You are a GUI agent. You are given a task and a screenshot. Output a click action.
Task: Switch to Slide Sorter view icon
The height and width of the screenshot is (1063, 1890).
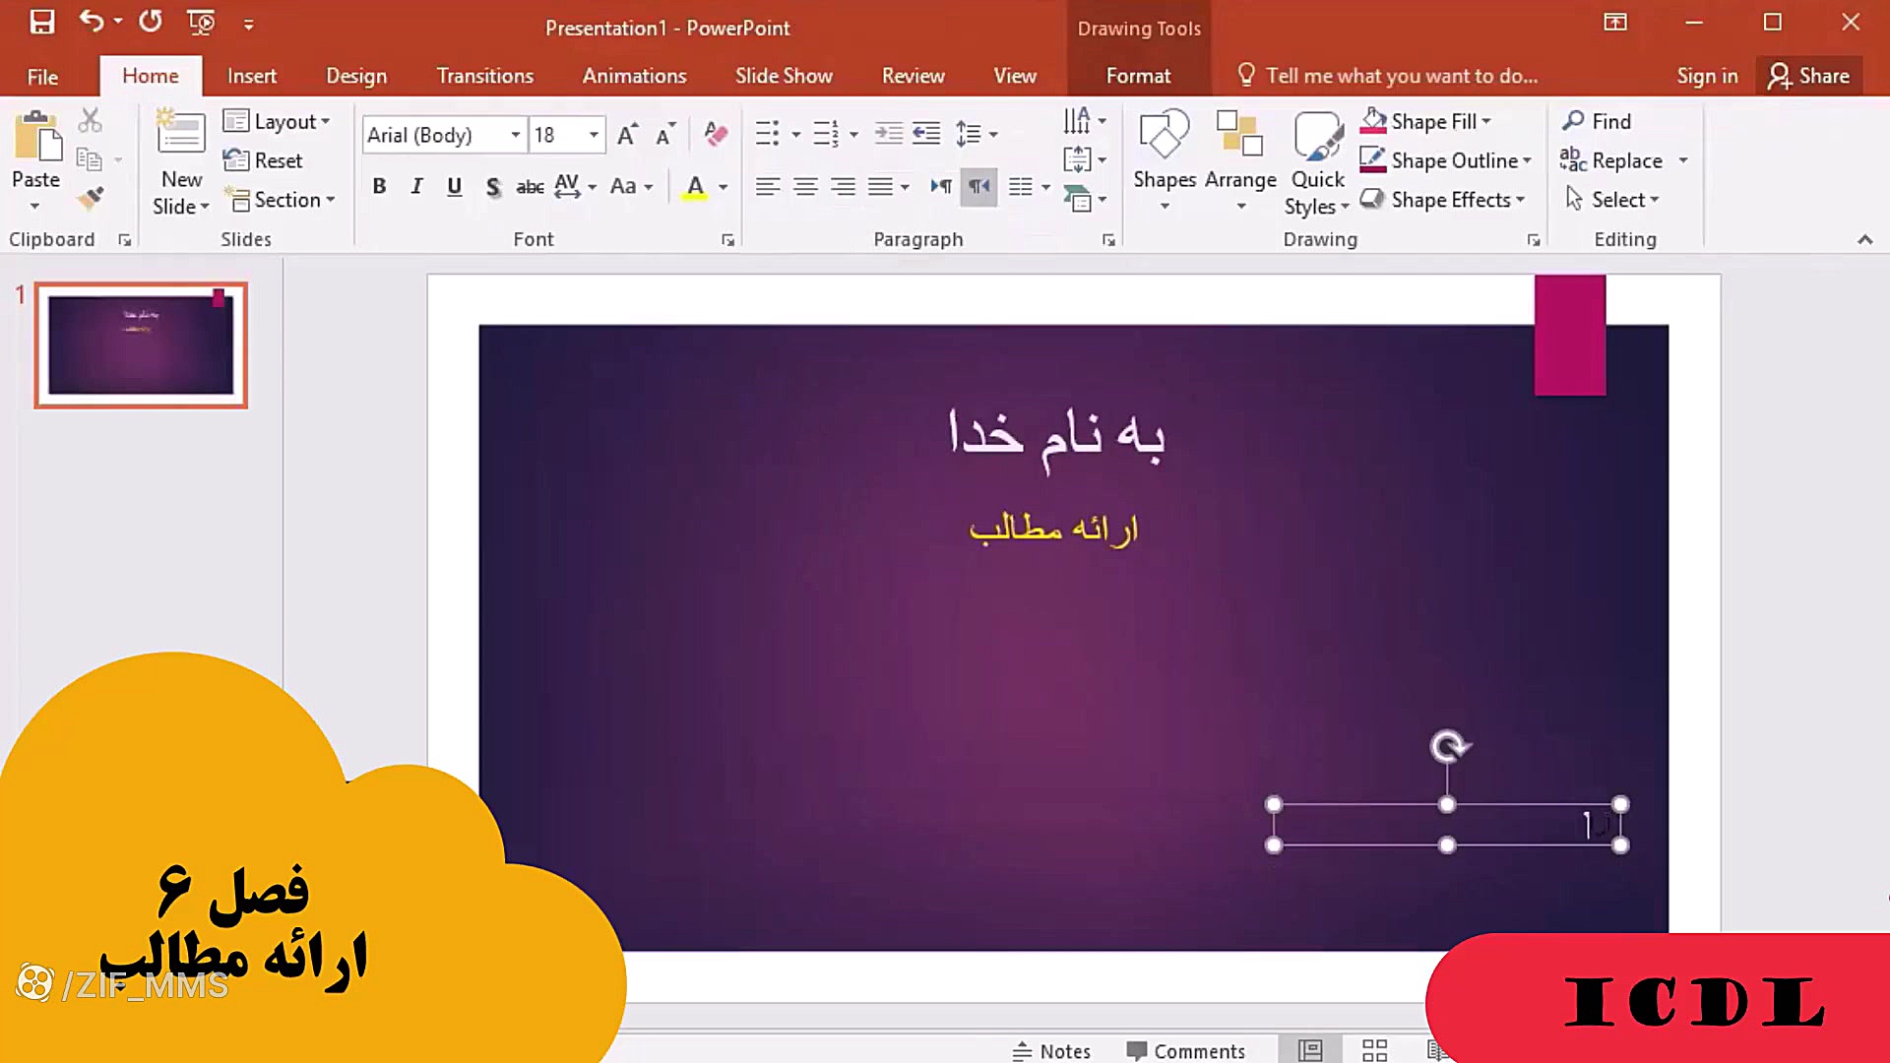(1374, 1050)
